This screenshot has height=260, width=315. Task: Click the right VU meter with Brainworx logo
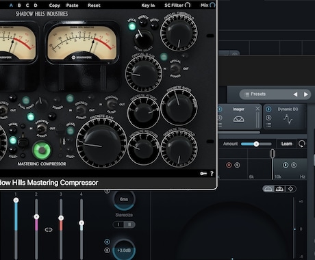(82, 44)
